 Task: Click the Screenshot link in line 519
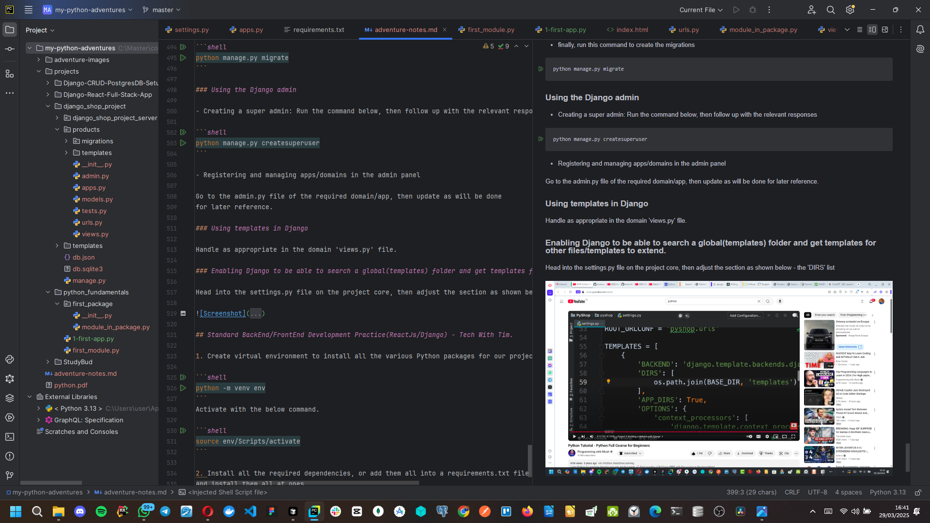pyautogui.click(x=222, y=313)
